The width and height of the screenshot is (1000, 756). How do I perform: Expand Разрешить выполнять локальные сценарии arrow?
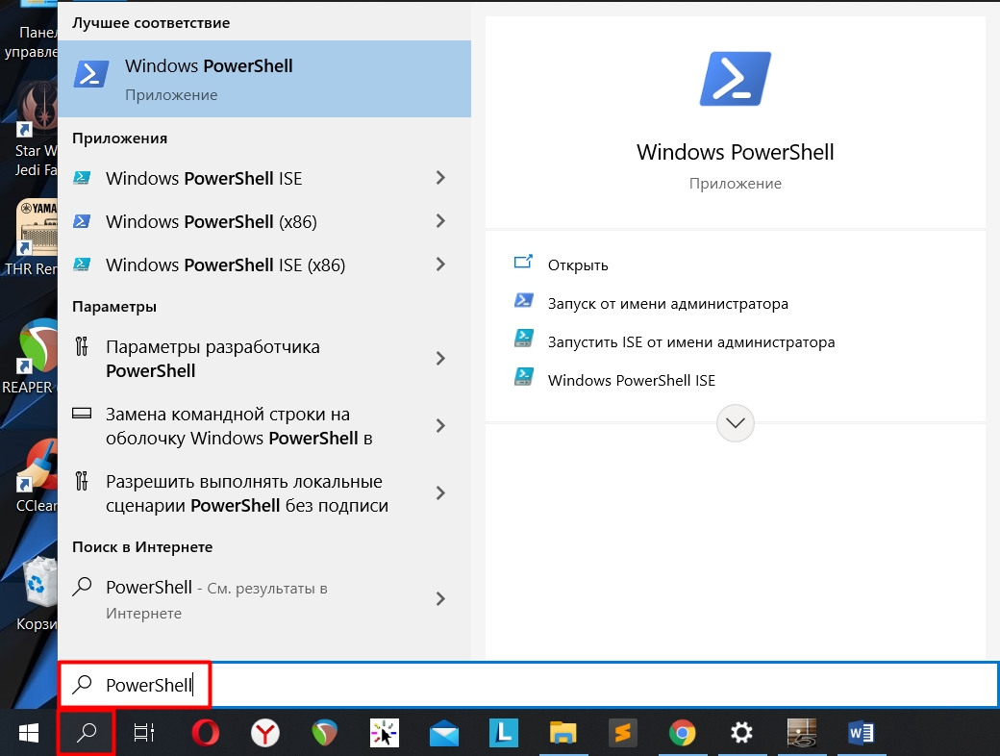440,493
